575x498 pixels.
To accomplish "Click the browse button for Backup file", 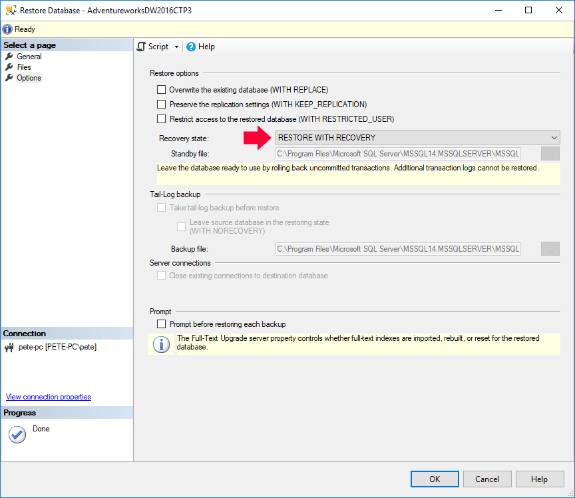I will pos(550,249).
